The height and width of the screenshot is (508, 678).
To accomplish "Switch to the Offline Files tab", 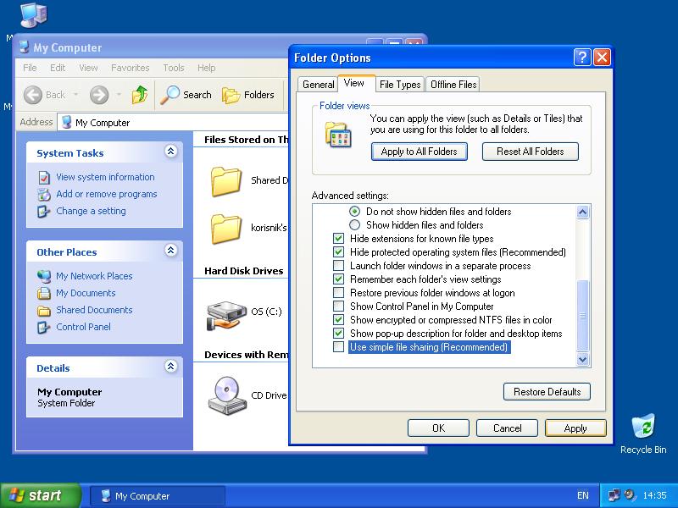I will coord(453,85).
